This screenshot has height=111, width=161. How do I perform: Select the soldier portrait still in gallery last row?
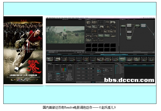tap(88, 40)
